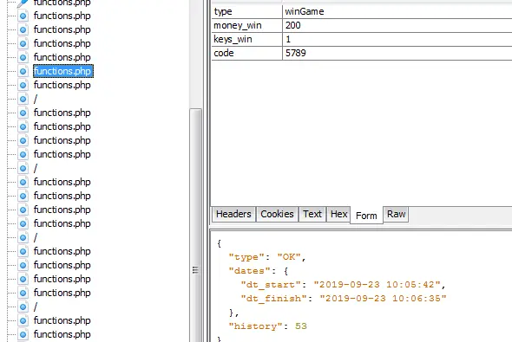Select functions.php row just below the highlighted one
The image size is (512, 342).
click(62, 85)
